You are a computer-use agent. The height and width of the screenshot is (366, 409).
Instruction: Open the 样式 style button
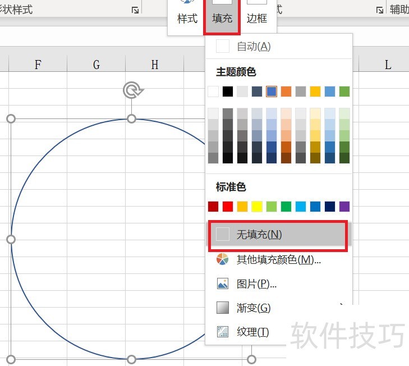tap(187, 16)
